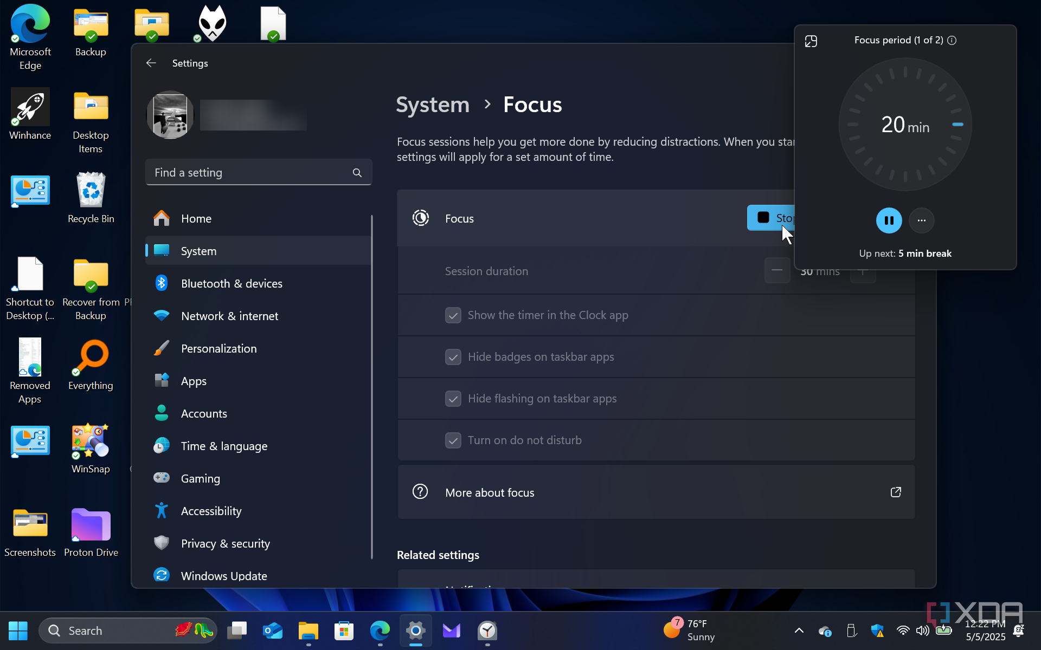Open the weather widget showing 76°F Sunny
The width and height of the screenshot is (1041, 650).
(x=690, y=630)
